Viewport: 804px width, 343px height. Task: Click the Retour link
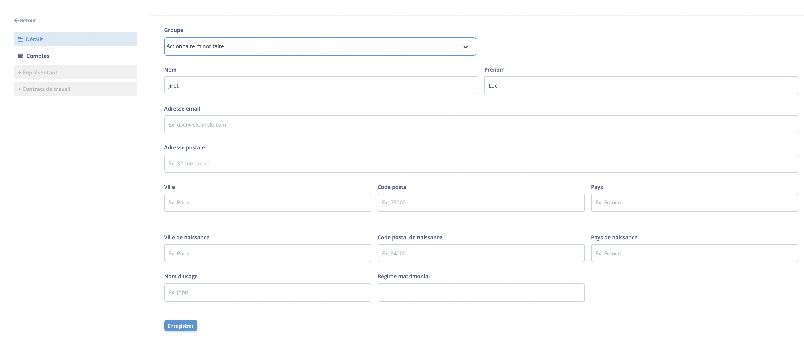tap(28, 20)
